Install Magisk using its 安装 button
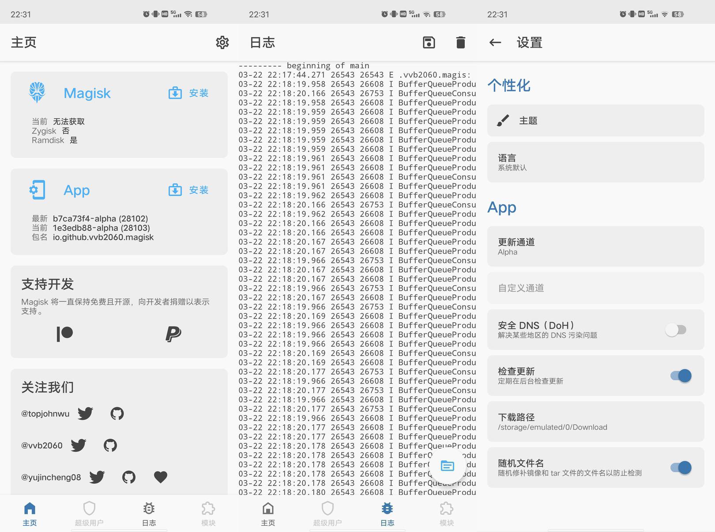Viewport: 715px width, 532px height. pyautogui.click(x=188, y=93)
